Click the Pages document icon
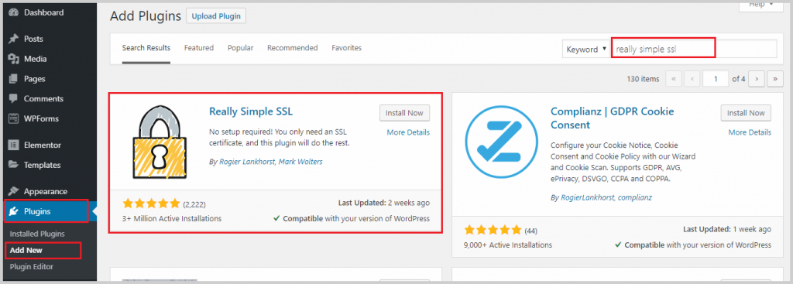The width and height of the screenshot is (793, 284). point(14,79)
